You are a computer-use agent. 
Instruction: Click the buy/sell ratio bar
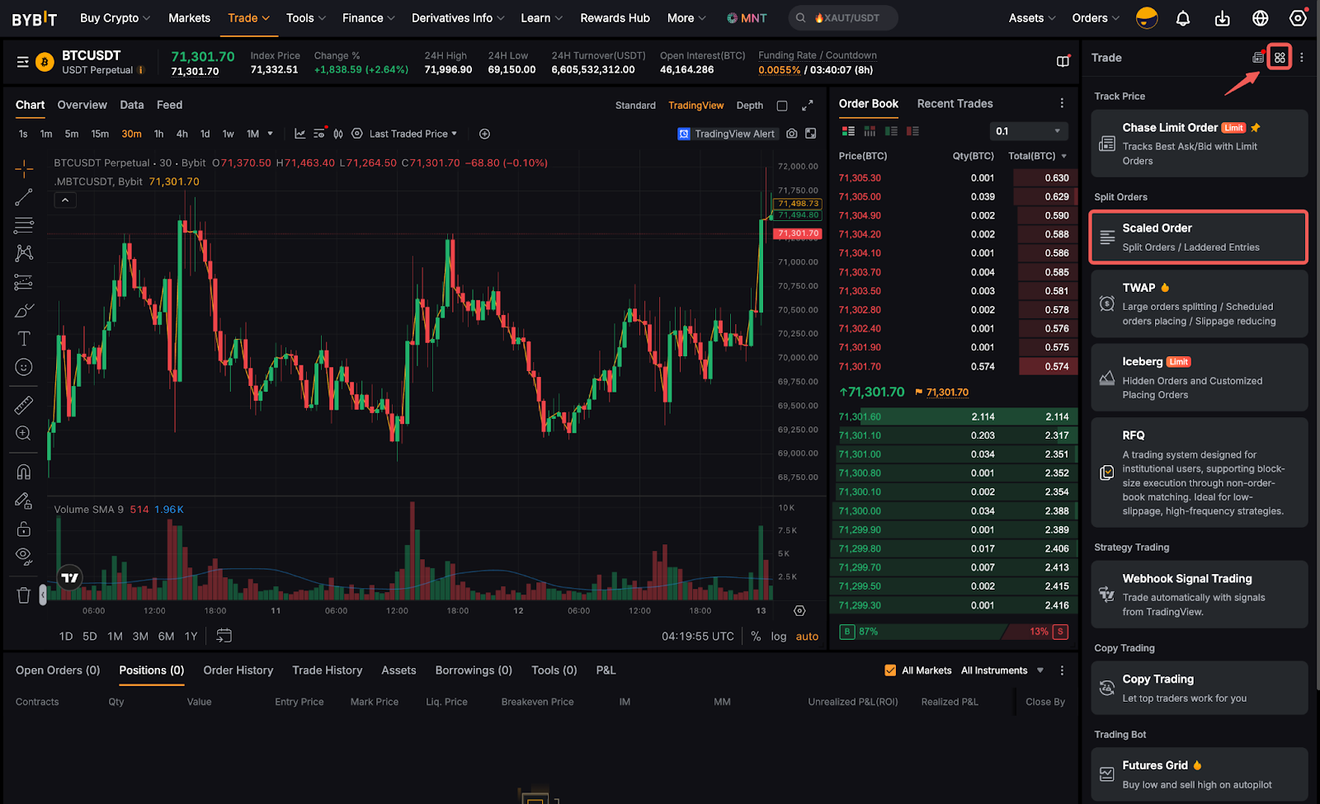click(x=953, y=632)
